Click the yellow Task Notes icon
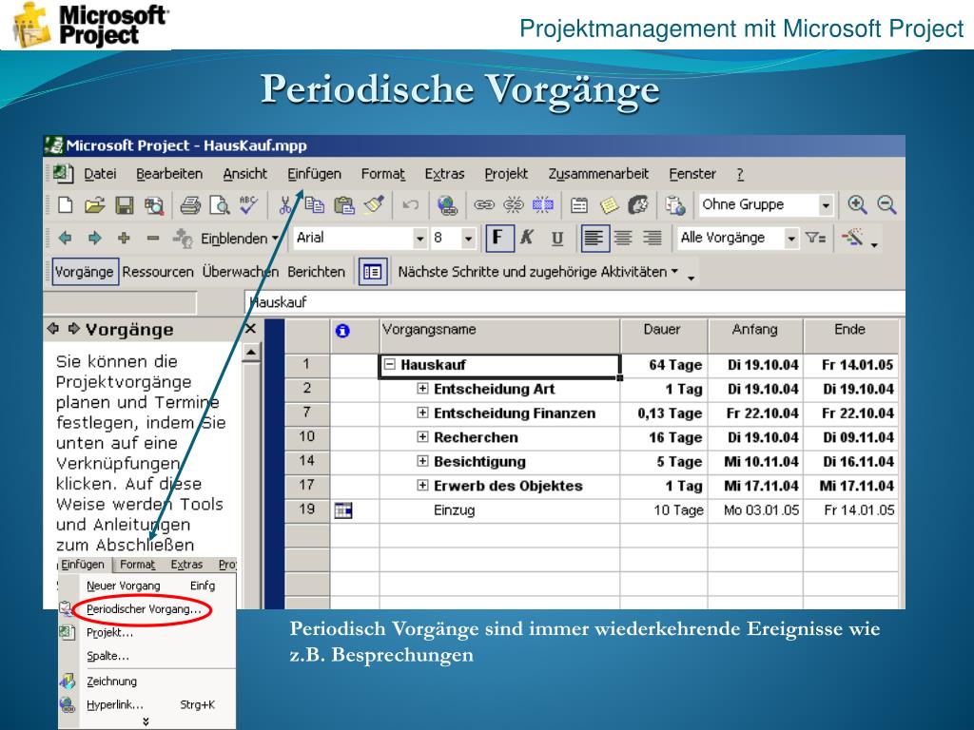This screenshot has width=974, height=730. pos(609,205)
